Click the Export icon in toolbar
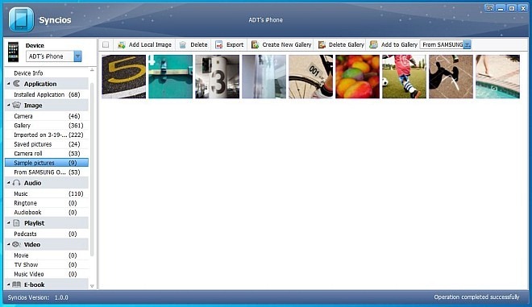 point(218,45)
